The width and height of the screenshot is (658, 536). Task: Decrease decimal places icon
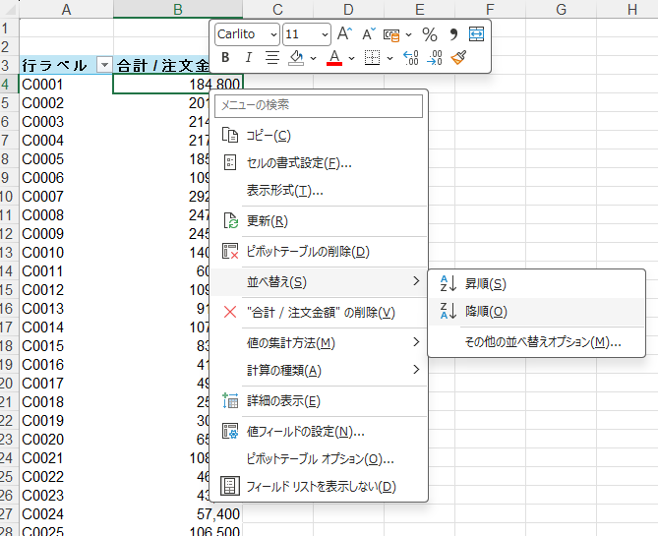coord(435,57)
